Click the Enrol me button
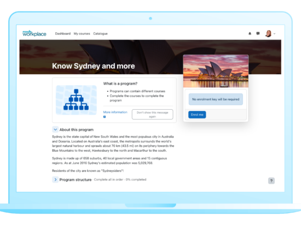This screenshot has height=225, width=301. (x=197, y=115)
